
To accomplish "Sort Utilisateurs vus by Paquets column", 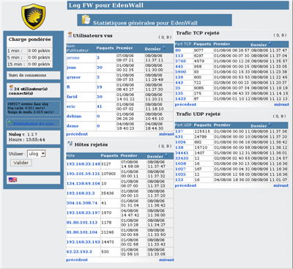I will pyautogui.click(x=105, y=48).
